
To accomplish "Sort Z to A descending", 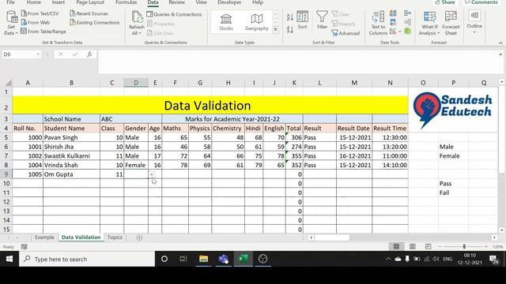I will (290, 30).
